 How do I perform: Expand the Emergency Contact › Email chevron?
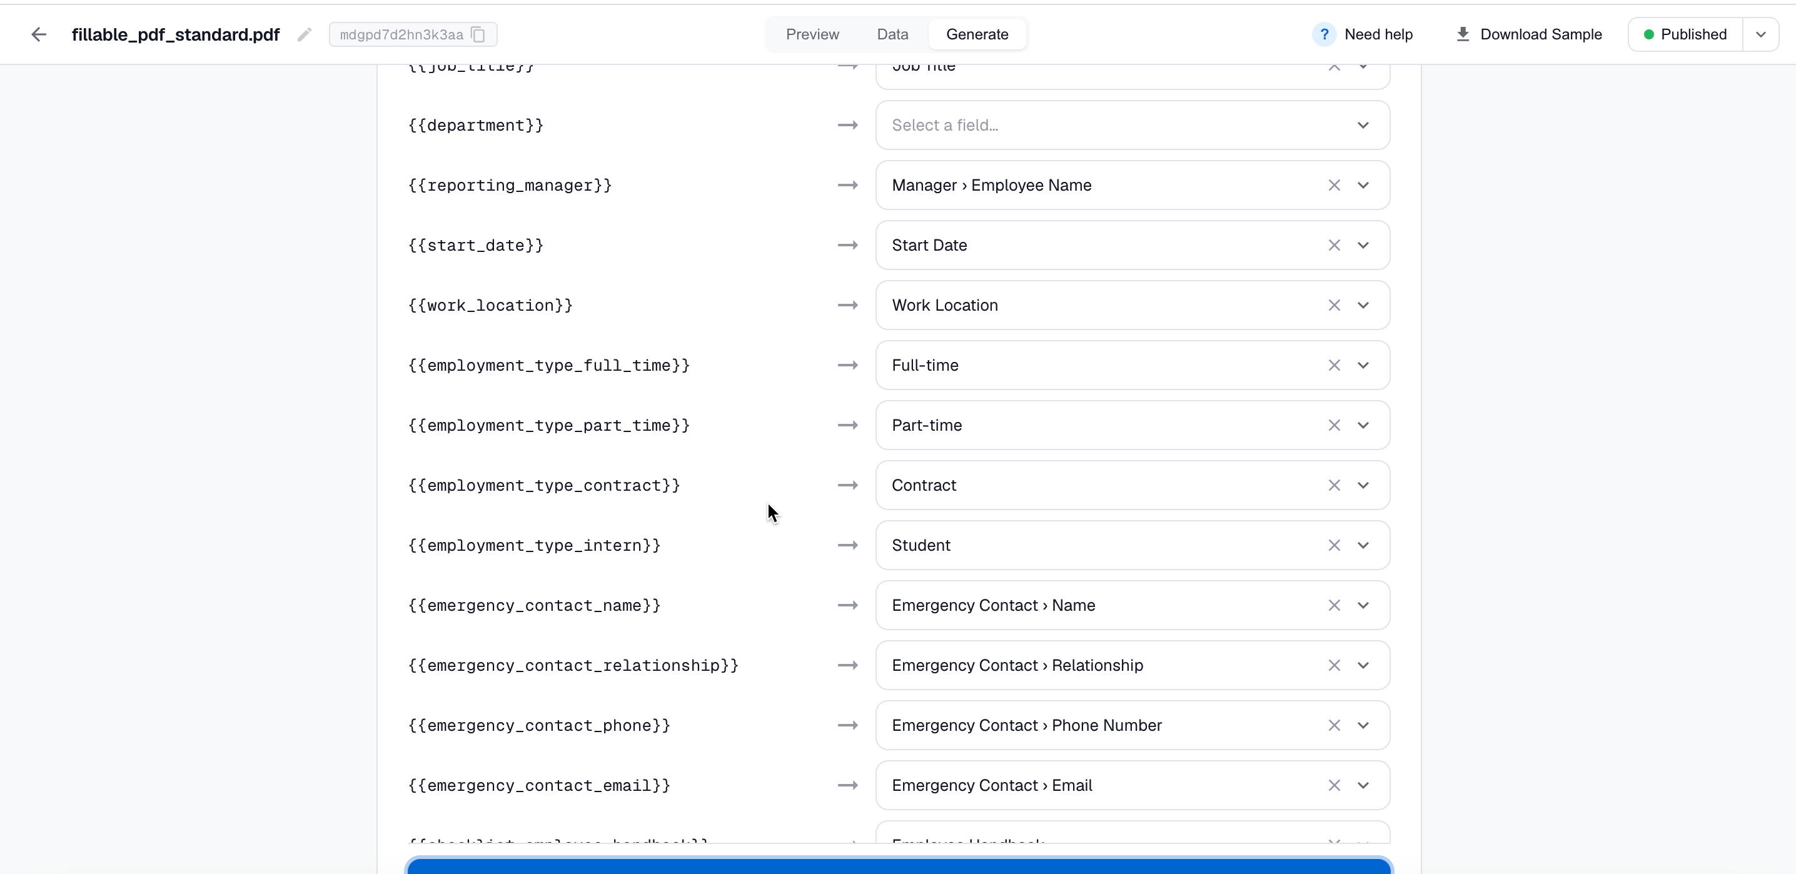pyautogui.click(x=1363, y=784)
